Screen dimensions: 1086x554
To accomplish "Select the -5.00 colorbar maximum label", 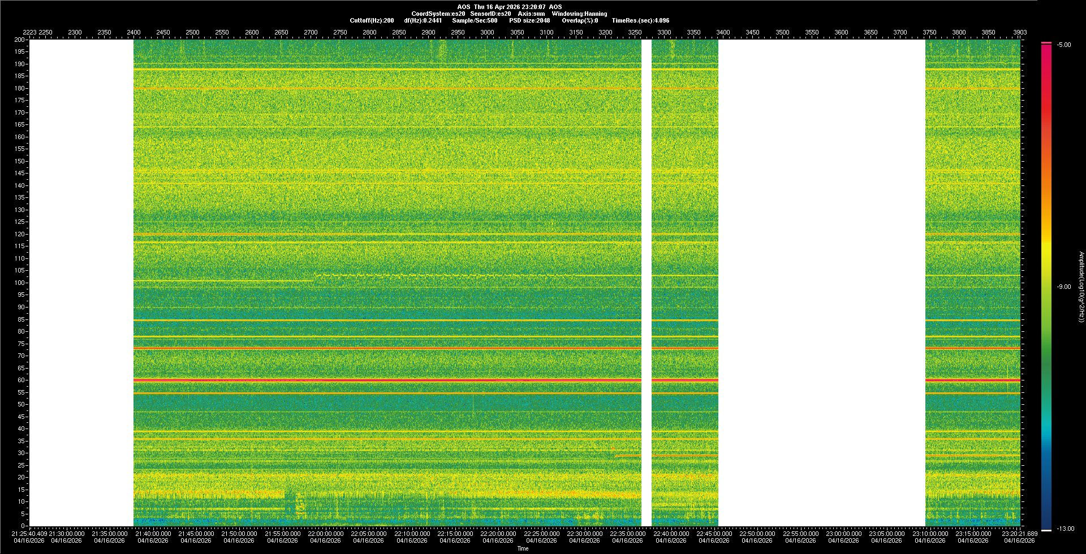I will coord(1064,45).
